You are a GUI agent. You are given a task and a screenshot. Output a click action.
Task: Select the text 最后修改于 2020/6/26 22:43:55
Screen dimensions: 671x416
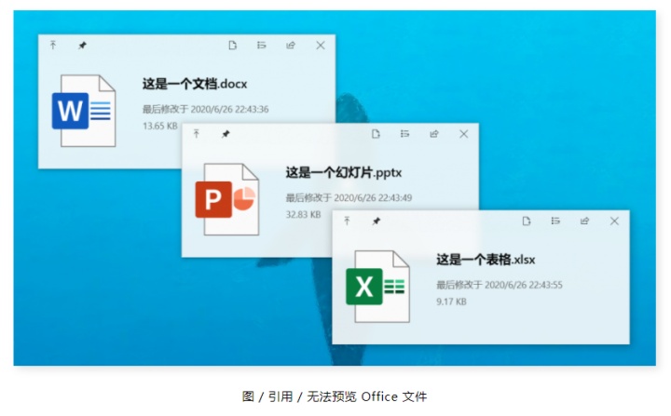point(500,285)
